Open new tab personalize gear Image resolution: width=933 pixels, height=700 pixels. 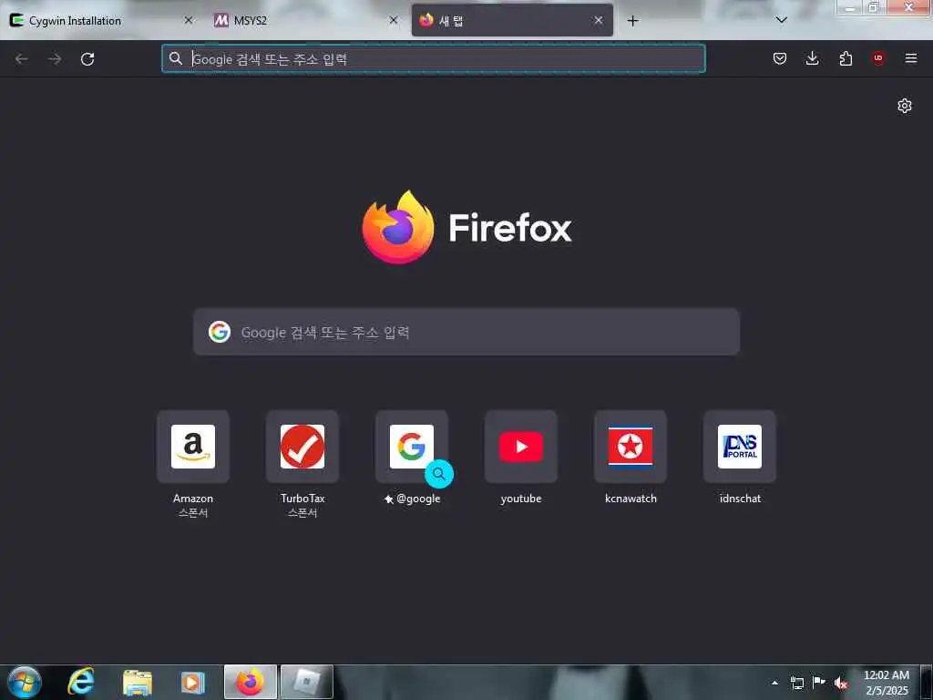pyautogui.click(x=905, y=106)
